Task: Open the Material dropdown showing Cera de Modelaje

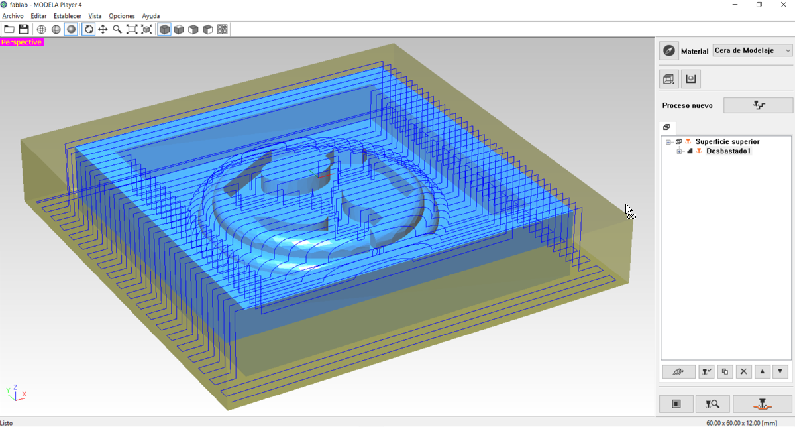Action: tap(753, 51)
